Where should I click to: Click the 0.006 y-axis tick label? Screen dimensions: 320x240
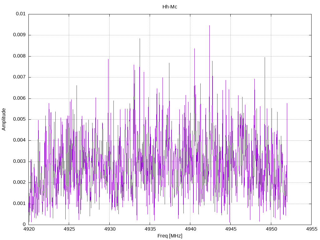point(19,98)
